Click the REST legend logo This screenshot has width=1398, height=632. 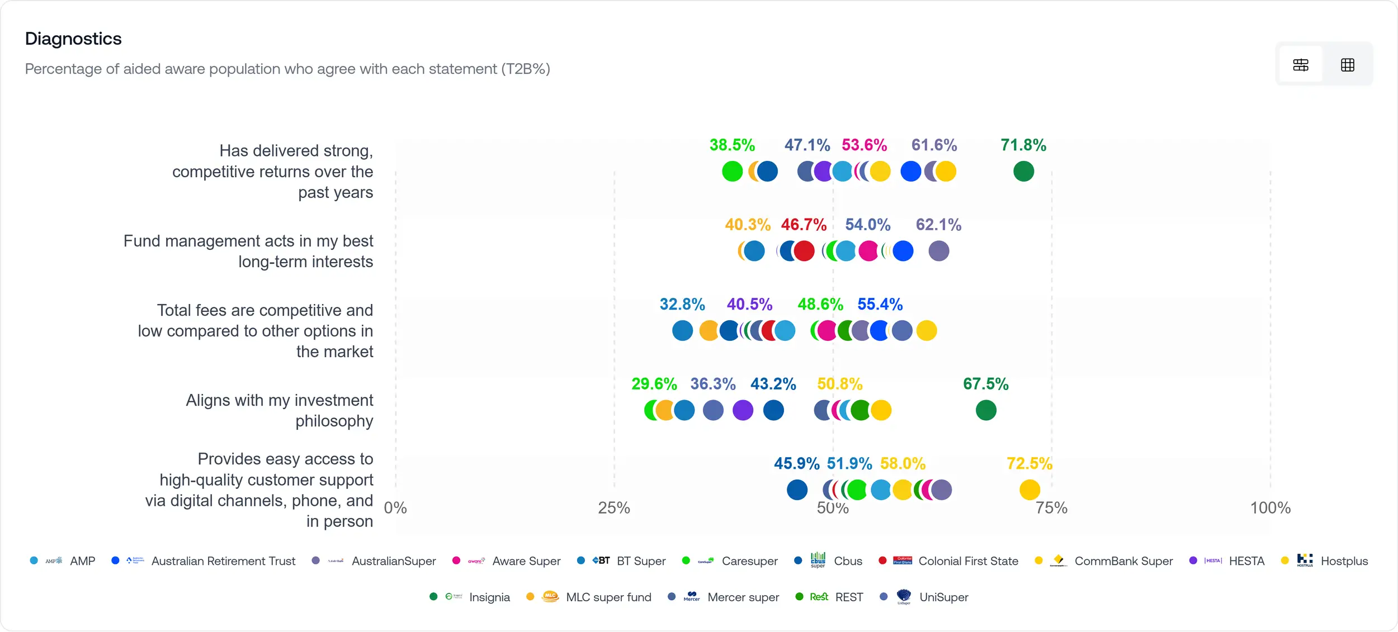pyautogui.click(x=819, y=597)
